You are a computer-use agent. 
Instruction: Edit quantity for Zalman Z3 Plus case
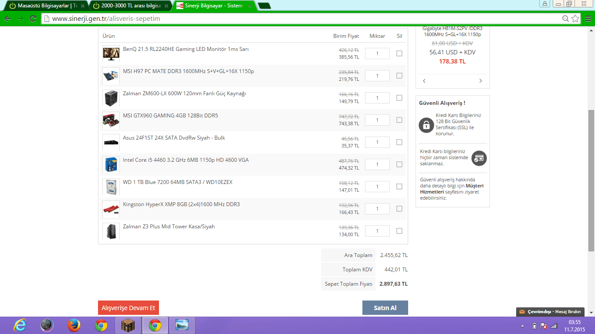pyautogui.click(x=377, y=231)
